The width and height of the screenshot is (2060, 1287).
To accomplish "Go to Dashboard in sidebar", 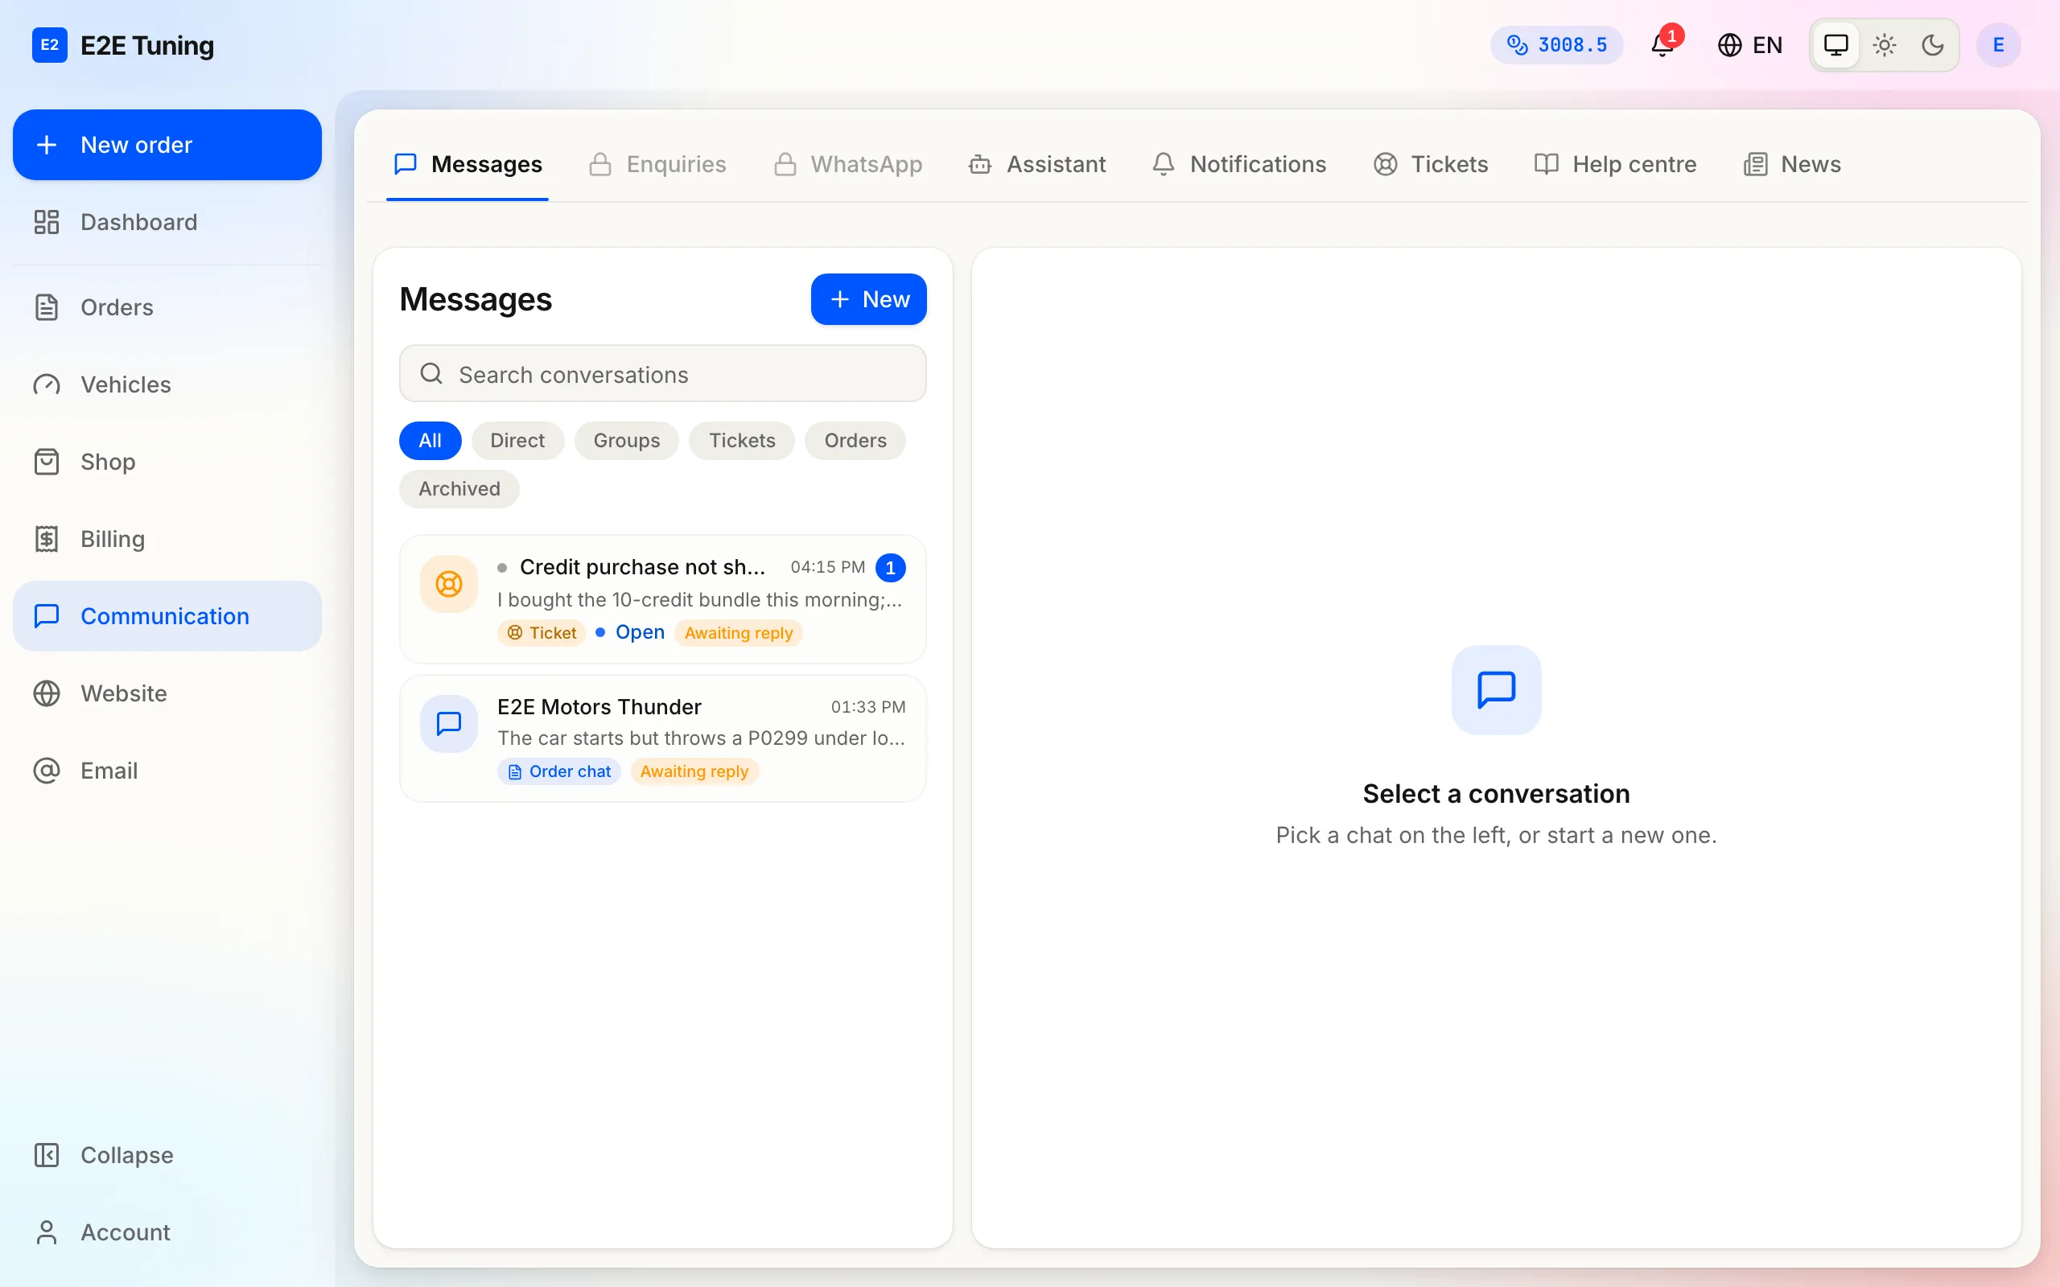I will coord(167,222).
